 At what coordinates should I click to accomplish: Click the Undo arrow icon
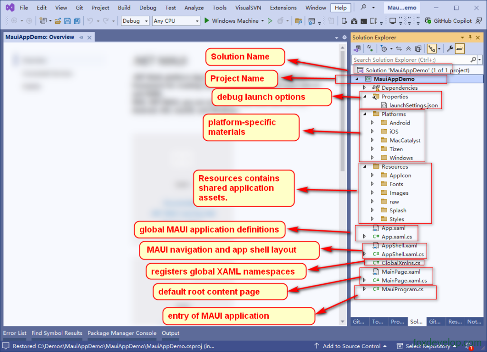(x=90, y=21)
